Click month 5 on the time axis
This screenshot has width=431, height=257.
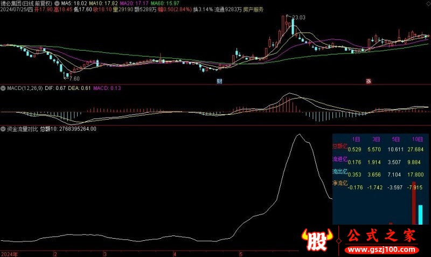tap(241, 254)
